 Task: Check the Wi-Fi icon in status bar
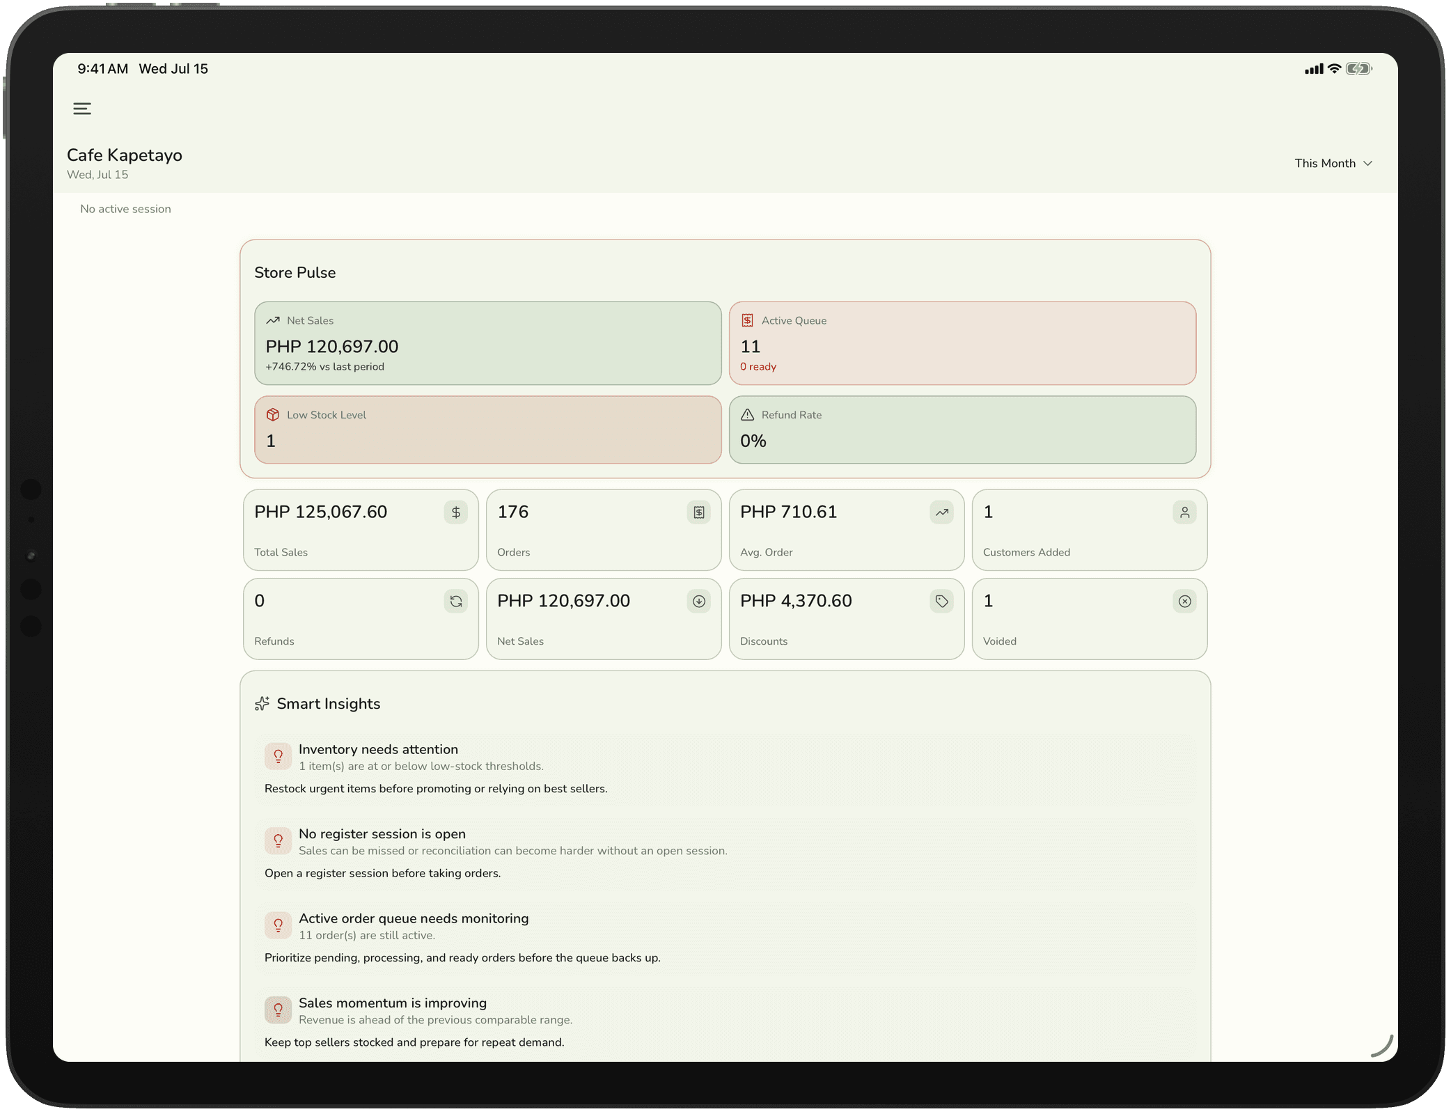[x=1334, y=68]
